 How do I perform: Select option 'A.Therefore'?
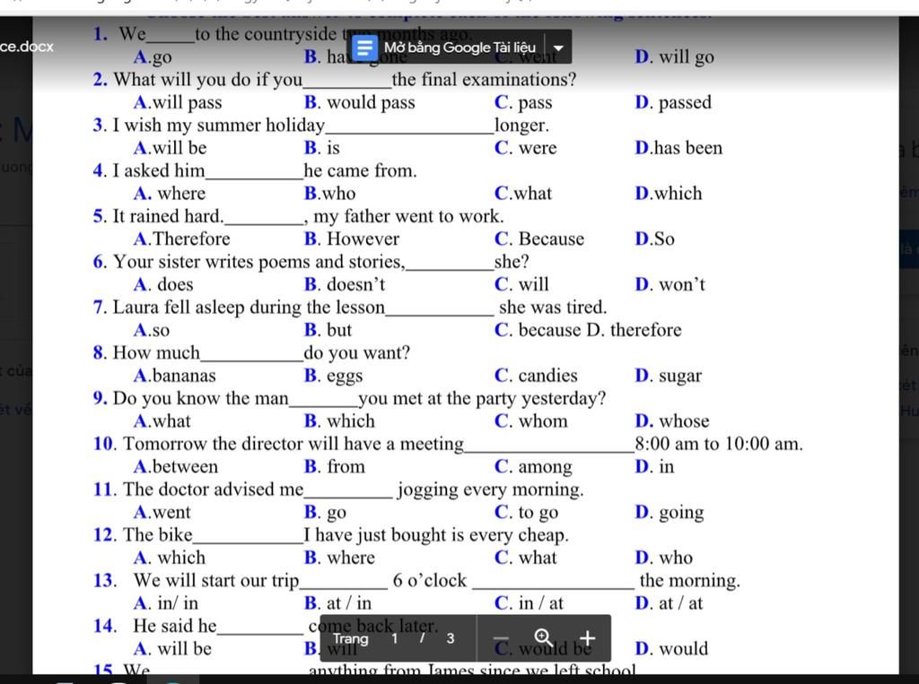pyautogui.click(x=181, y=239)
